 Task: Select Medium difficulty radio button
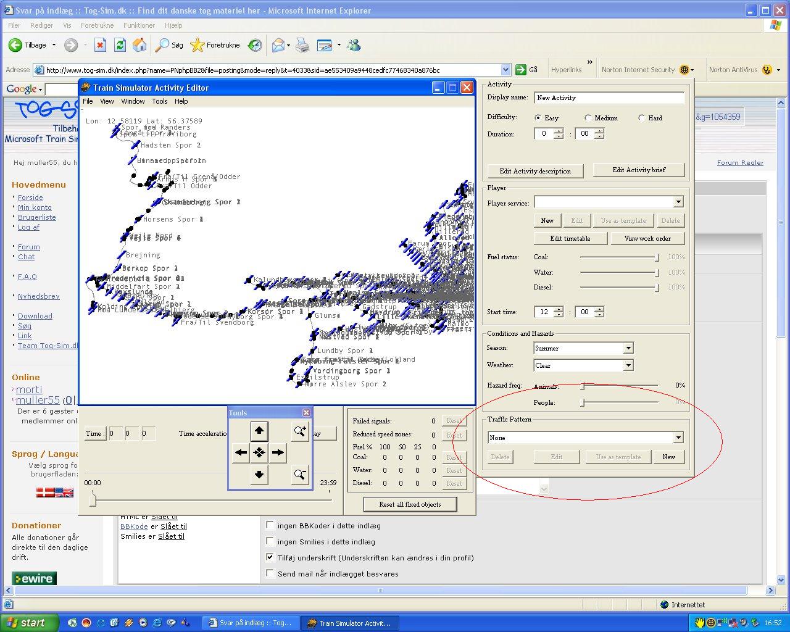coord(588,117)
